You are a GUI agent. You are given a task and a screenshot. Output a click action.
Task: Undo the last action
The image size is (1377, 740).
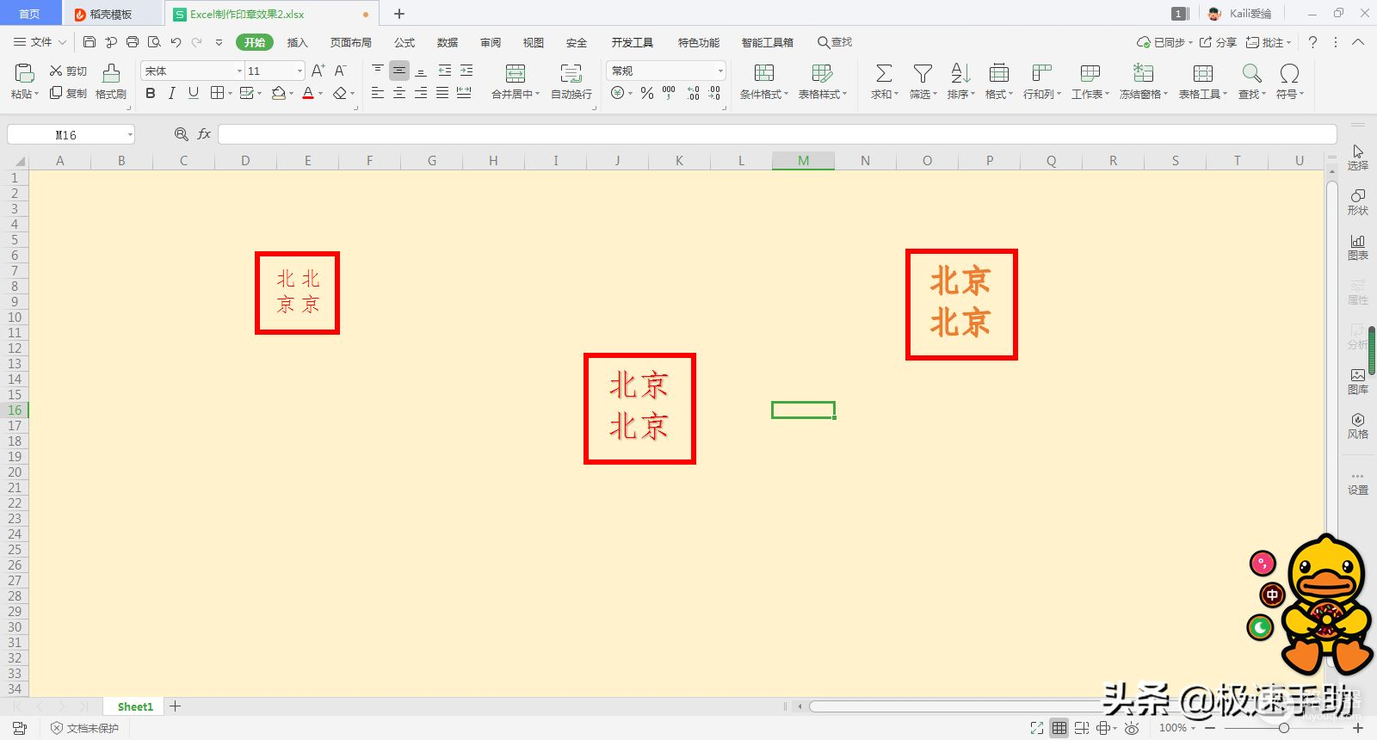coord(176,42)
